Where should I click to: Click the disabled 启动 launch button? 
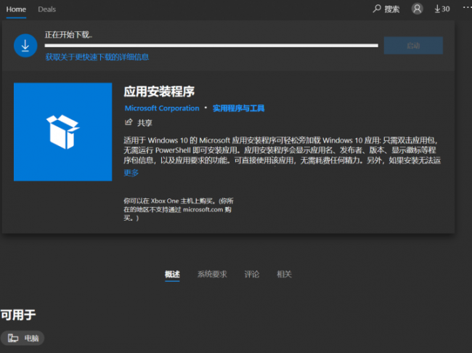pyautogui.click(x=413, y=46)
